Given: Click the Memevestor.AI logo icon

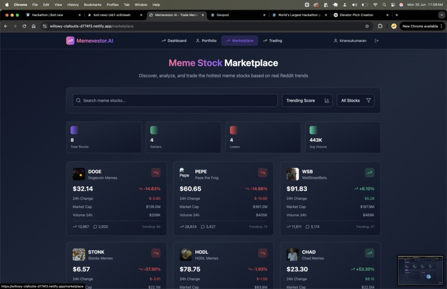Looking at the screenshot, I should coord(70,40).
